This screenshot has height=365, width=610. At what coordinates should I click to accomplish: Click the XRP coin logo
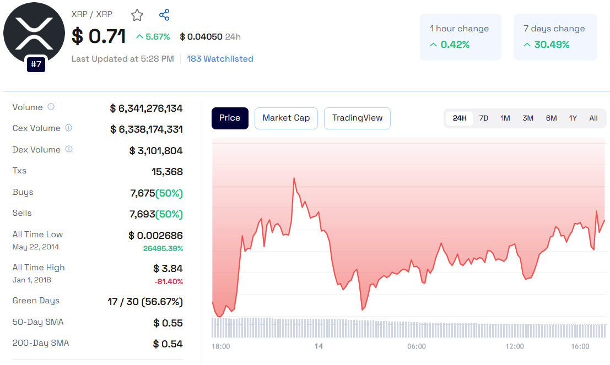pos(34,33)
